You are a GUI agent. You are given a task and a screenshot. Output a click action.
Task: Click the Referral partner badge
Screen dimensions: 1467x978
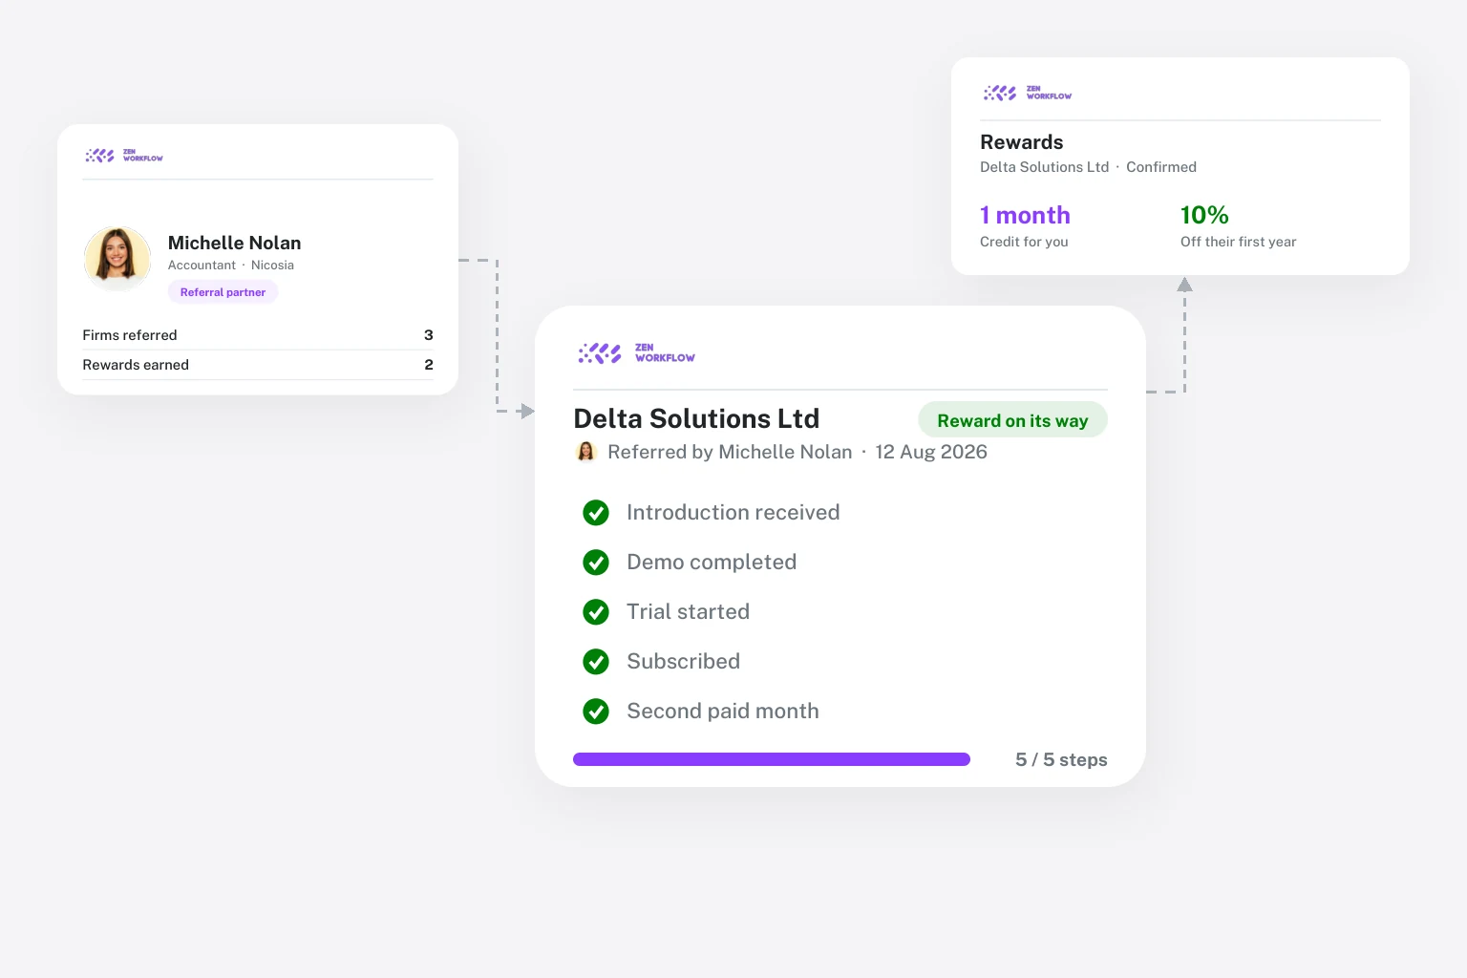pos(223,292)
